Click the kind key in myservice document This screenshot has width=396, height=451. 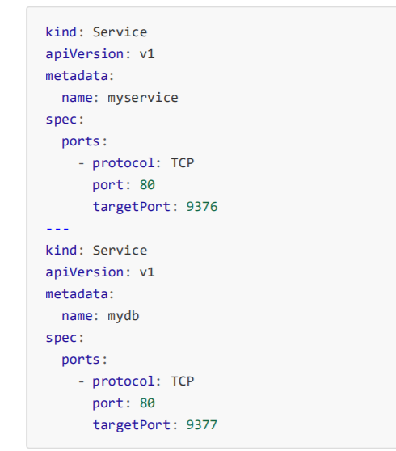coord(61,32)
